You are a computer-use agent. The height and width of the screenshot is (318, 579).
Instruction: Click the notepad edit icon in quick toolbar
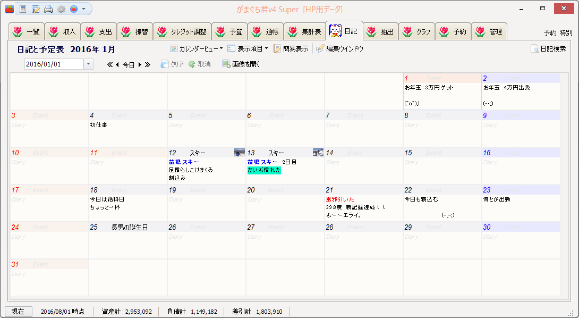[36, 9]
